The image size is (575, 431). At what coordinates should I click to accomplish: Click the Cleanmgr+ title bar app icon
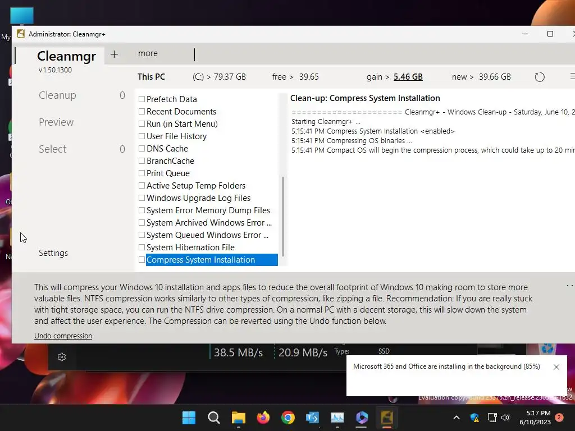[x=21, y=34]
